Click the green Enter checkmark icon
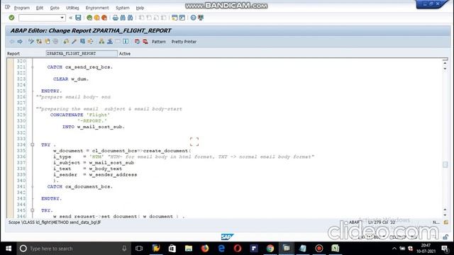The height and width of the screenshot is (255, 454). [x=11, y=18]
